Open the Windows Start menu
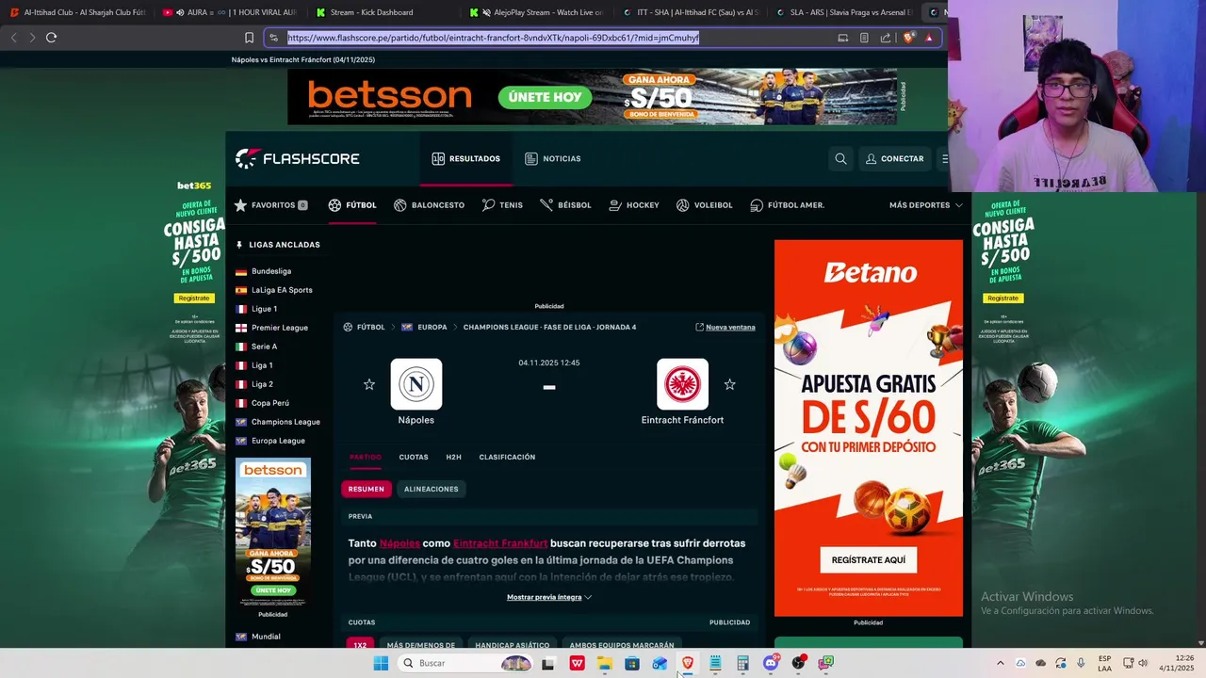Image resolution: width=1206 pixels, height=678 pixels. (x=381, y=663)
